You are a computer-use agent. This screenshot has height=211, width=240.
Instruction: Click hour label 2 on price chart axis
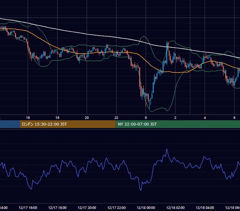[x=175, y=118]
